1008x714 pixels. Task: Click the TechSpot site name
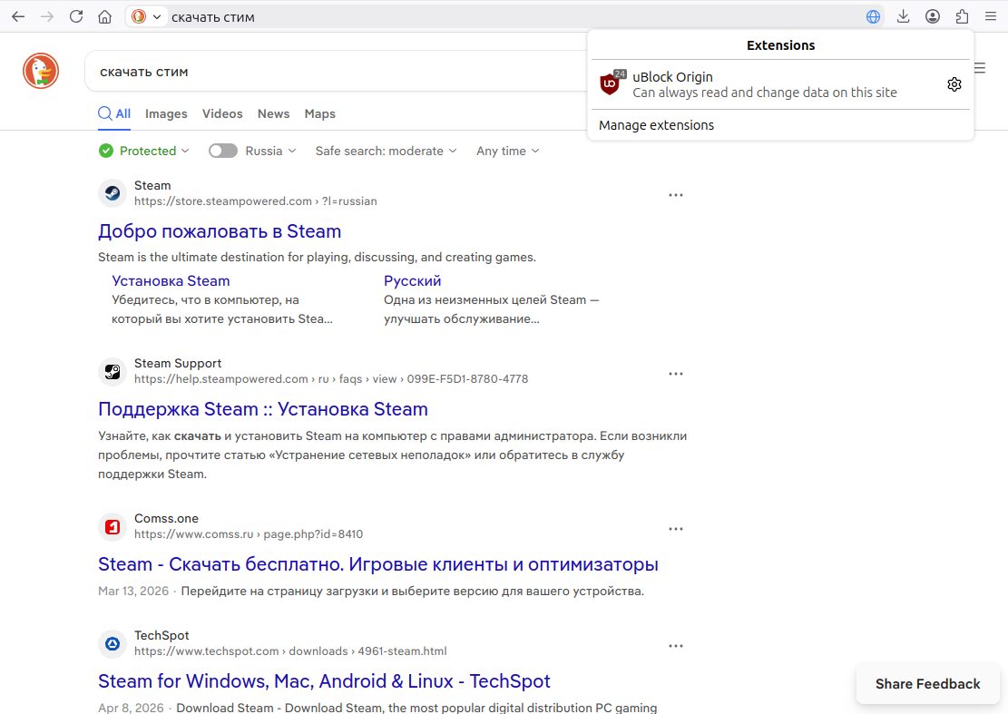pyautogui.click(x=161, y=636)
